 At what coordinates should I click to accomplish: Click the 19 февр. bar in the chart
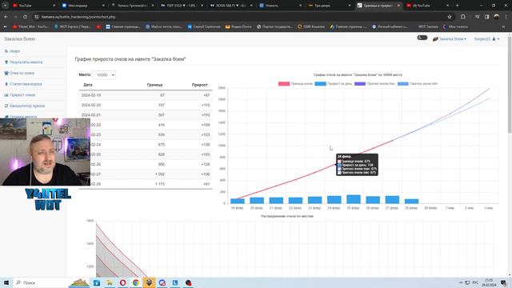point(238,201)
